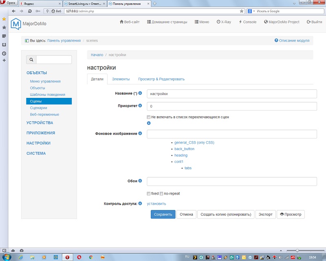Click the Сохранить button
The height and width of the screenshot is (261, 326).
163,214
